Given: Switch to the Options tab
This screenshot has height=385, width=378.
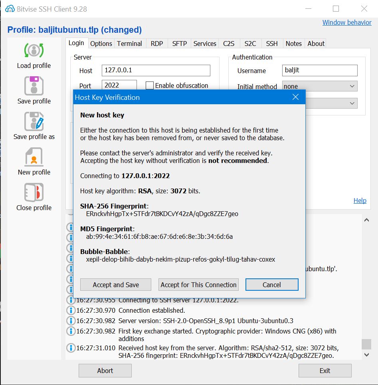Looking at the screenshot, I should point(101,44).
